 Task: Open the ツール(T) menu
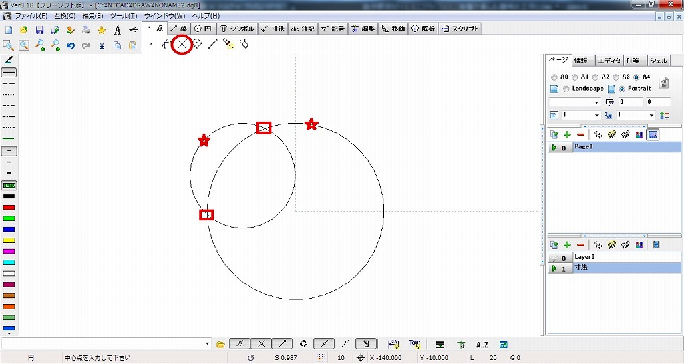[123, 15]
